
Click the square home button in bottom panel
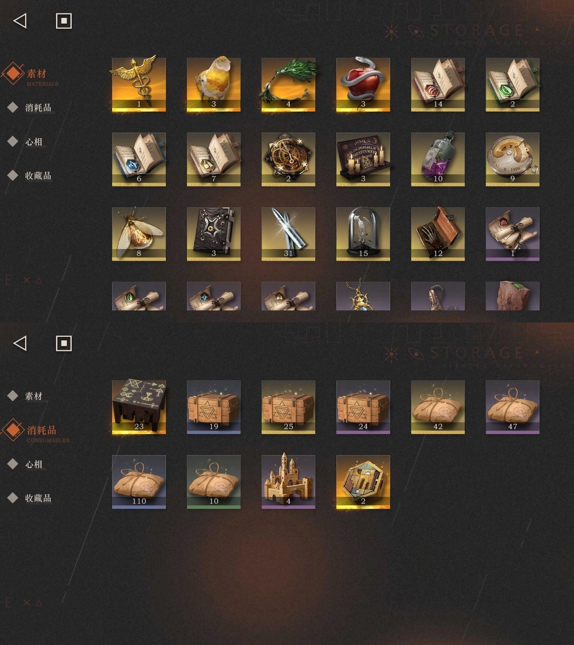coord(64,343)
